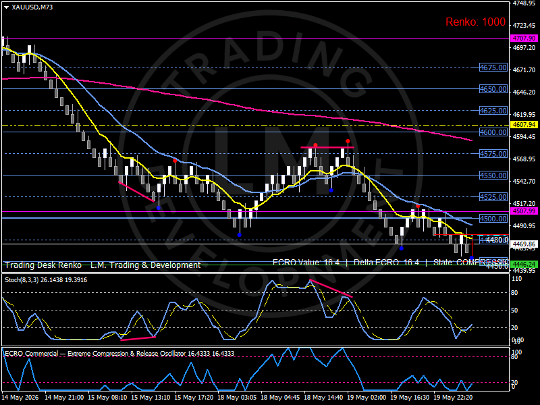Click the 4646.20 value on price scale
Image resolution: width=540 pixels, height=405 pixels.
point(524,92)
